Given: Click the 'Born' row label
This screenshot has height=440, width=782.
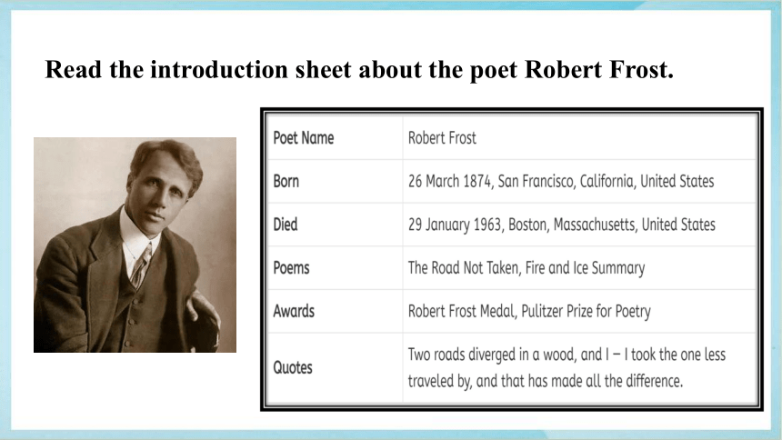Looking at the screenshot, I should click(286, 181).
